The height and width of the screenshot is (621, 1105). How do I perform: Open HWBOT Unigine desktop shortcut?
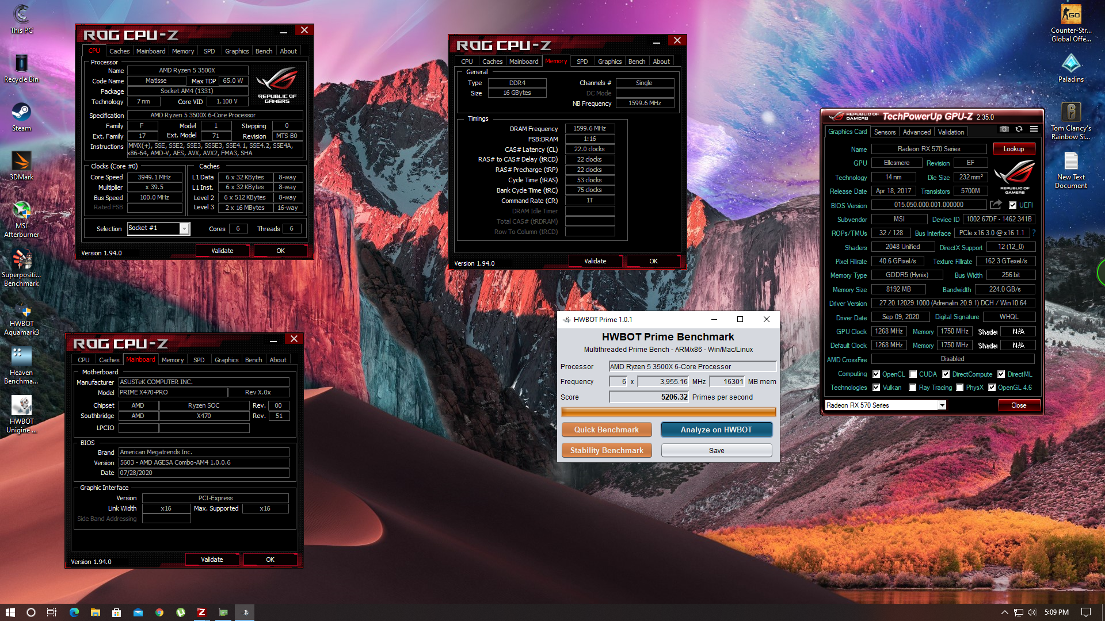tap(21, 415)
